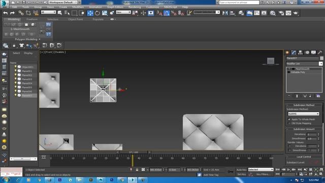This screenshot has height=183, width=325.
Task: Open the reference coordinate View dropdown
Action: tap(123, 12)
